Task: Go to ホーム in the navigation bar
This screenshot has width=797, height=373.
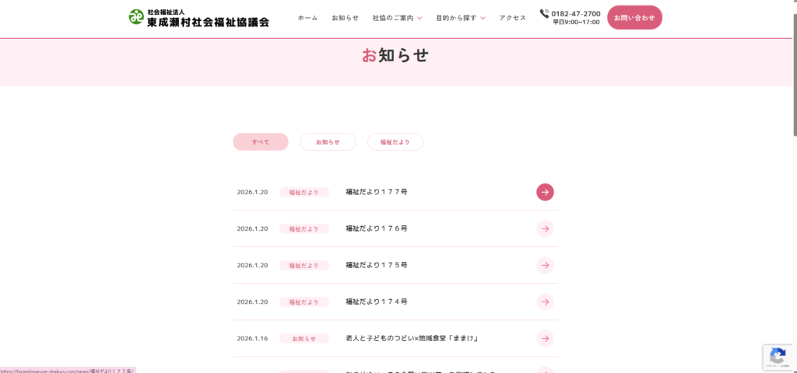Action: pos(307,18)
